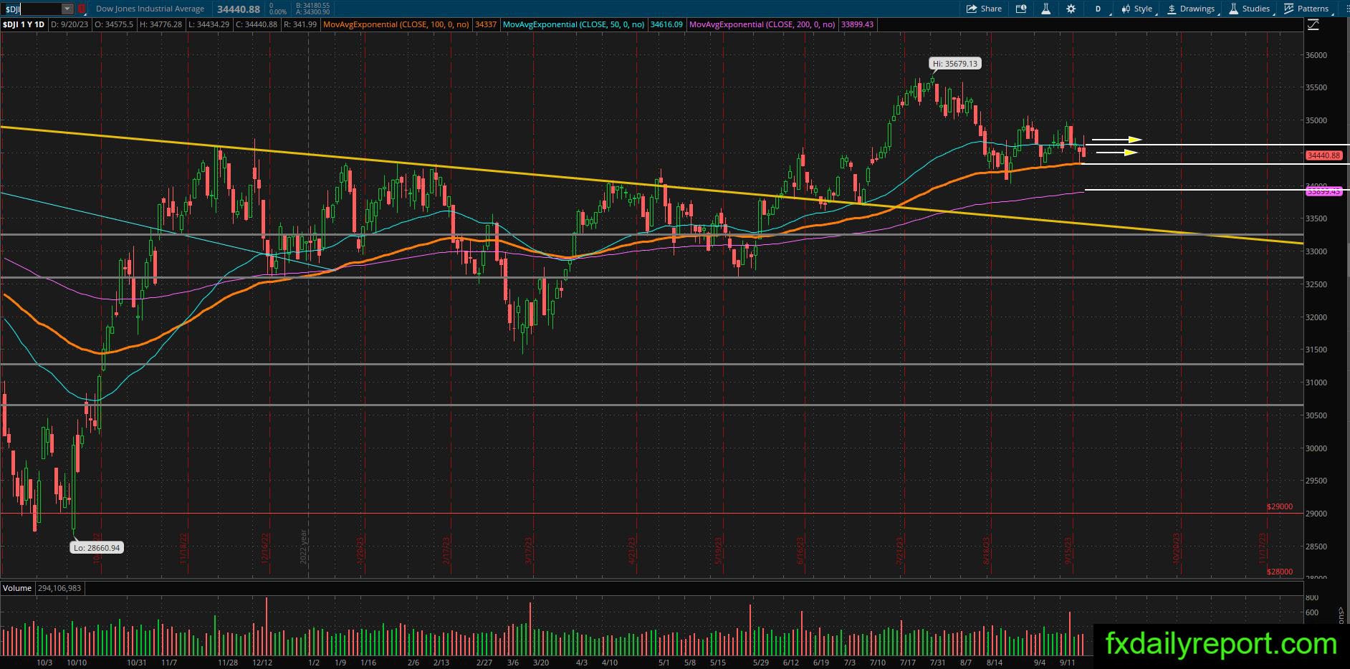Click the high value H: 34776.28
Screen dimensions: 1350x669
163,24
